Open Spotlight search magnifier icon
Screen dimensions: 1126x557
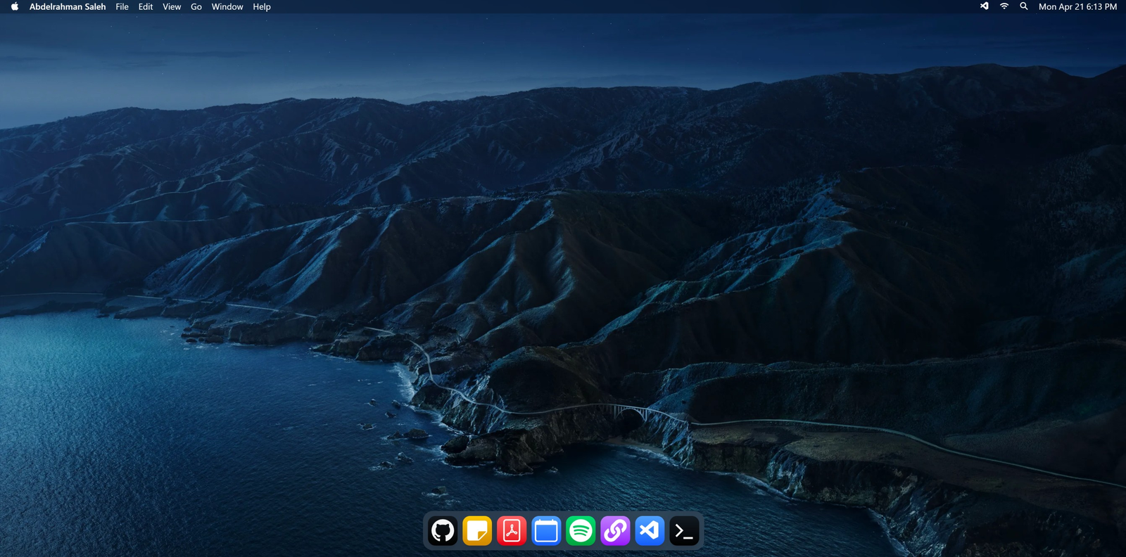[x=1024, y=6]
